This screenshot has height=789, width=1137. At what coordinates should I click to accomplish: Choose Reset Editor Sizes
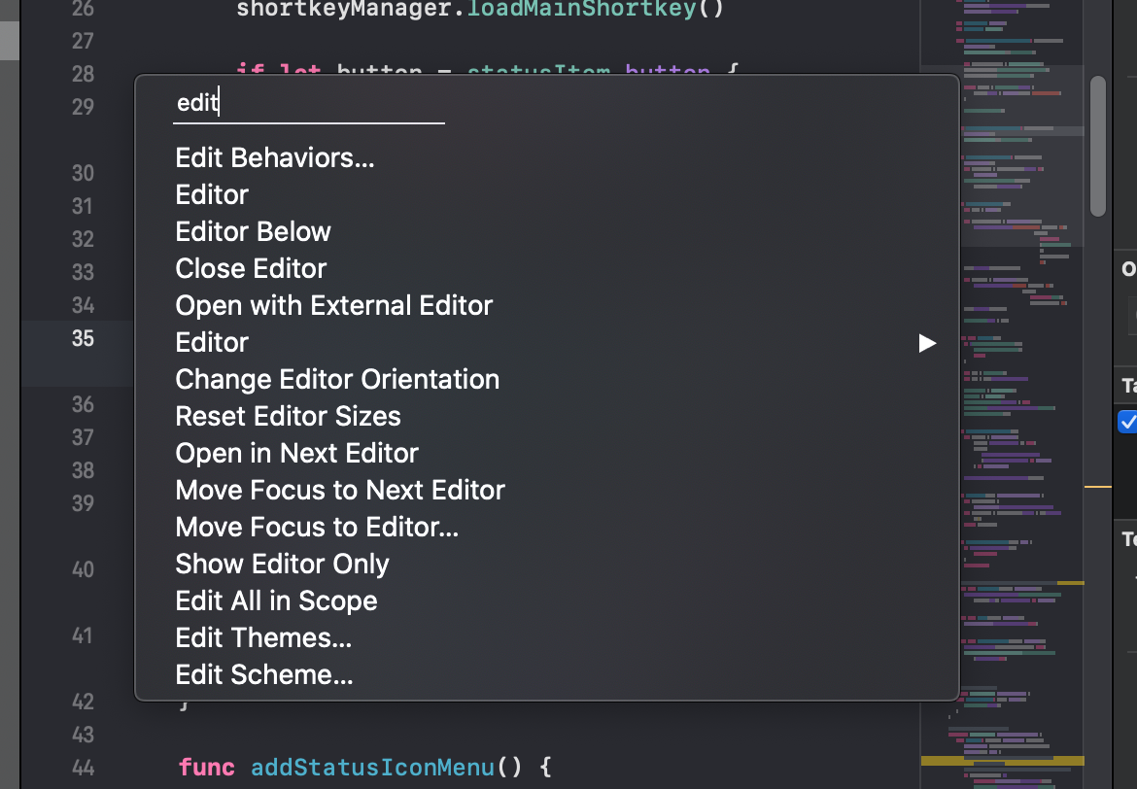pyautogui.click(x=288, y=416)
